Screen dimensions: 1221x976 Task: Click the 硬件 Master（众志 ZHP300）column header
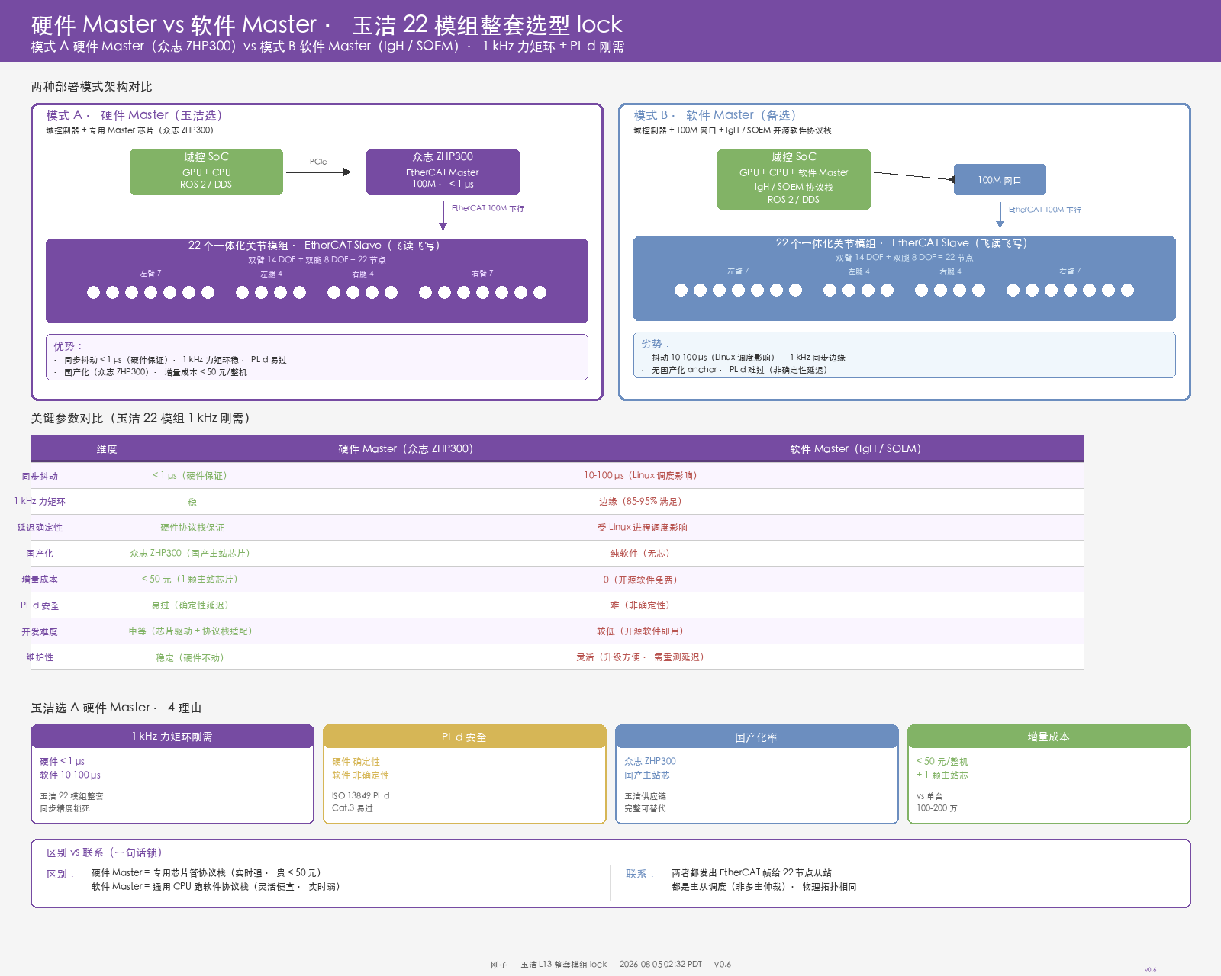[406, 449]
